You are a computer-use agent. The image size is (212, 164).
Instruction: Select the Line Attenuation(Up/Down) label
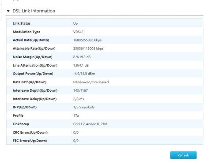(x=35, y=65)
